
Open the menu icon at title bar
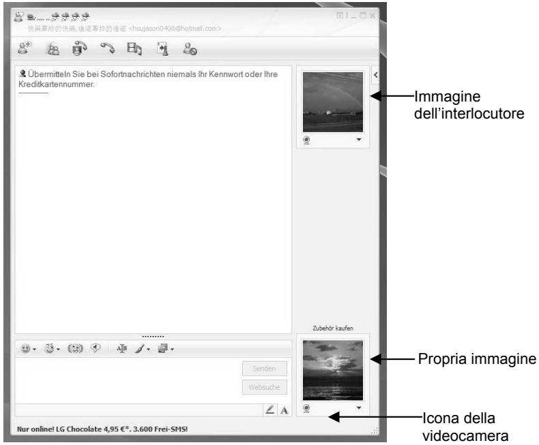340,15
